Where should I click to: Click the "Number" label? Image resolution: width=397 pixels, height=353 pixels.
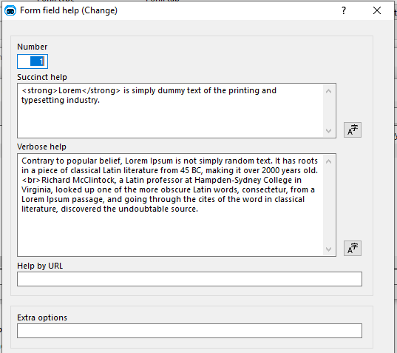32,47
